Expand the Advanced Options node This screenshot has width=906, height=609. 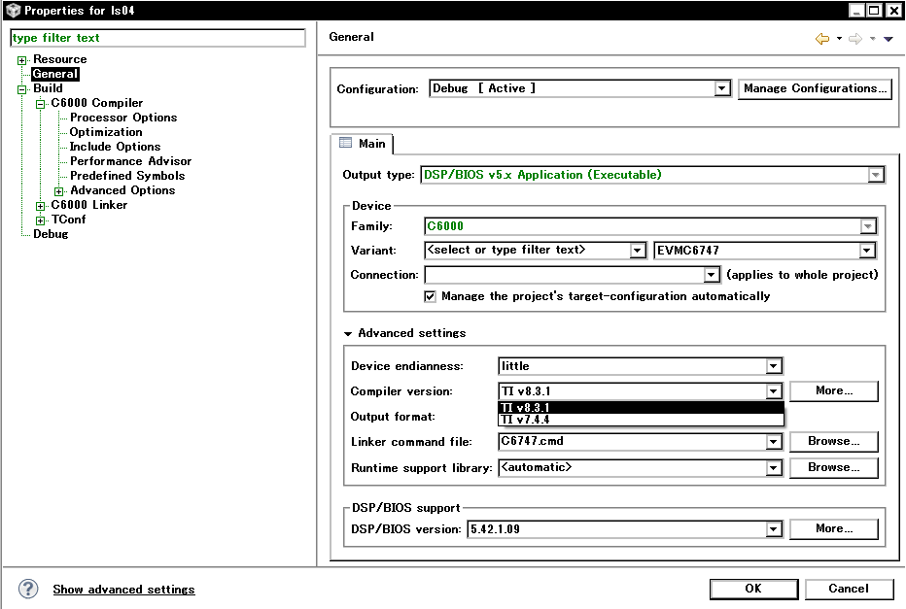pos(59,191)
